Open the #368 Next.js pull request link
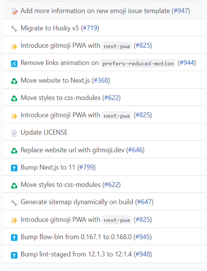Image resolution: width=207 pixels, height=271 pixels. [101, 80]
